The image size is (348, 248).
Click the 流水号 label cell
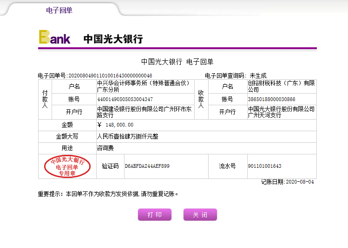click(228, 166)
